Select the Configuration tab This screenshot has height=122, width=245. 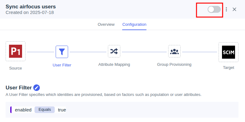(134, 25)
